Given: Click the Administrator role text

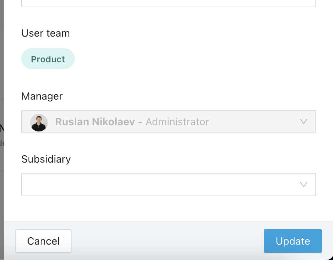Looking at the screenshot, I should click(x=178, y=122).
